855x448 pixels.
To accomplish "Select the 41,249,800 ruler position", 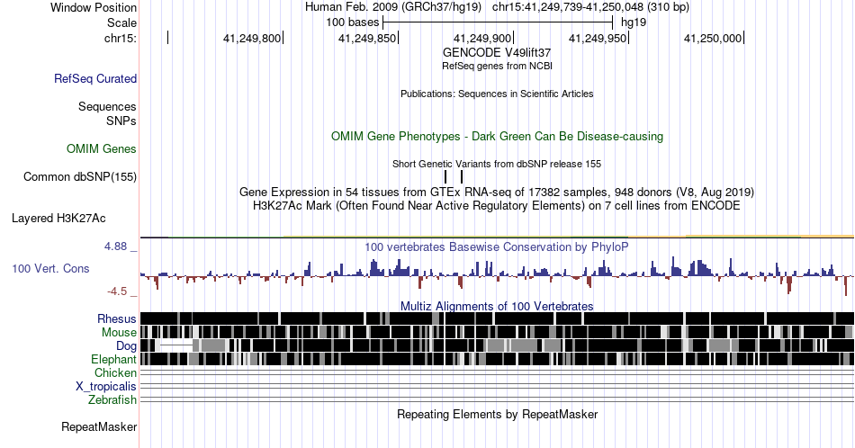I will [x=252, y=38].
